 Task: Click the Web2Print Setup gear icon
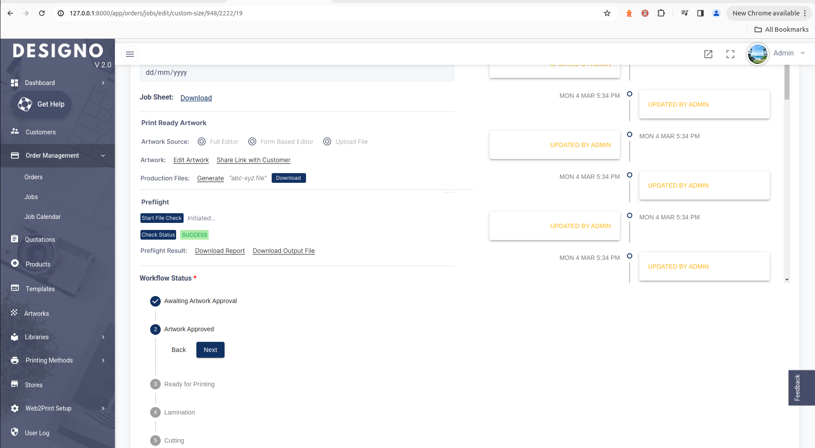15,408
